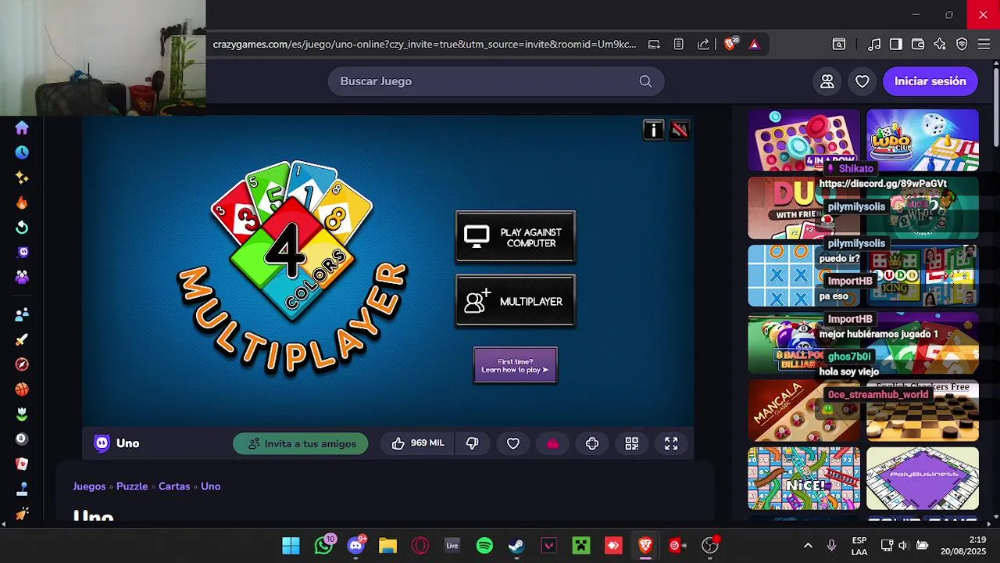This screenshot has width=1000, height=563.
Task: Open Card games category icon in sidebar
Action: pos(22,464)
